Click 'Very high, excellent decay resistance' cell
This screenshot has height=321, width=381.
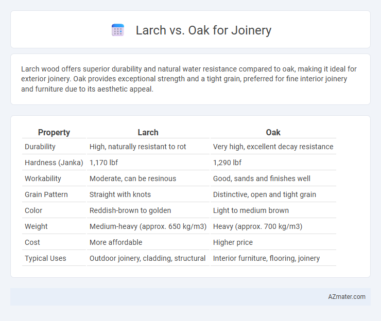pyautogui.click(x=273, y=147)
